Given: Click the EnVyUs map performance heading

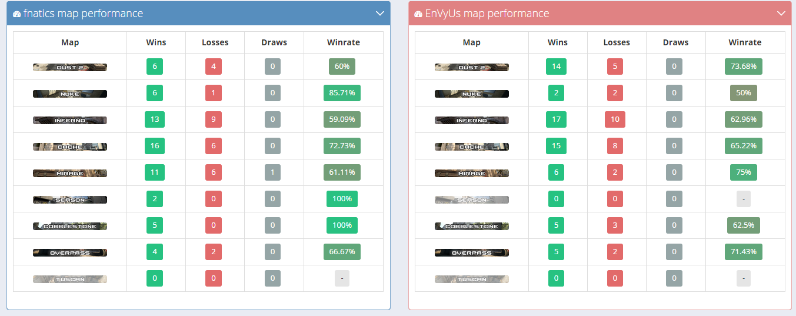Looking at the screenshot, I should 487,14.
